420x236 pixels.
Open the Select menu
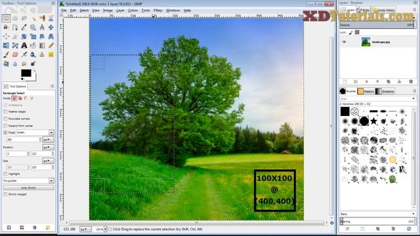(x=84, y=10)
